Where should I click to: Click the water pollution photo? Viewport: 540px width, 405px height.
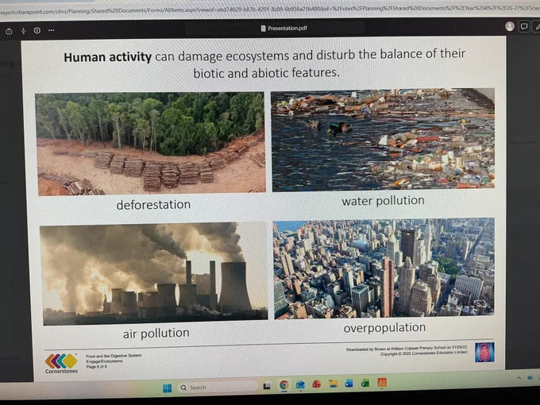point(383,140)
